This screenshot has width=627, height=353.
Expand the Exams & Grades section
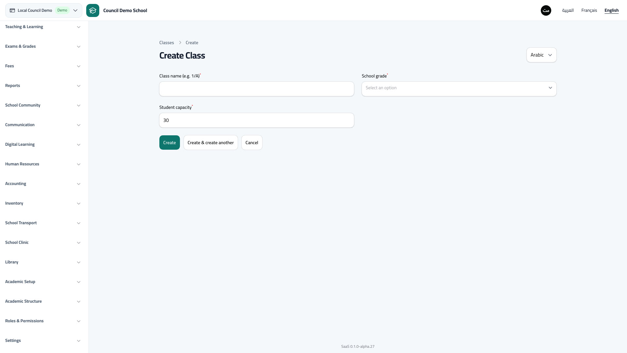43,46
